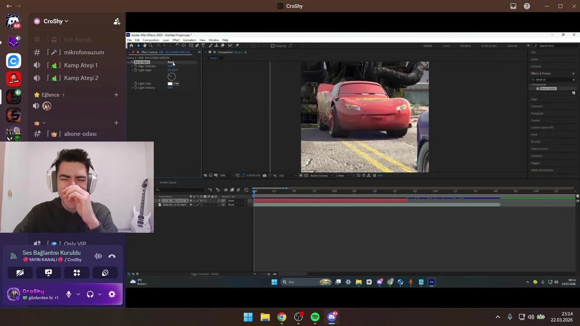Viewport: 580px width, 326px height.
Task: Show hidden icons in Windows system tray
Action: (498, 317)
